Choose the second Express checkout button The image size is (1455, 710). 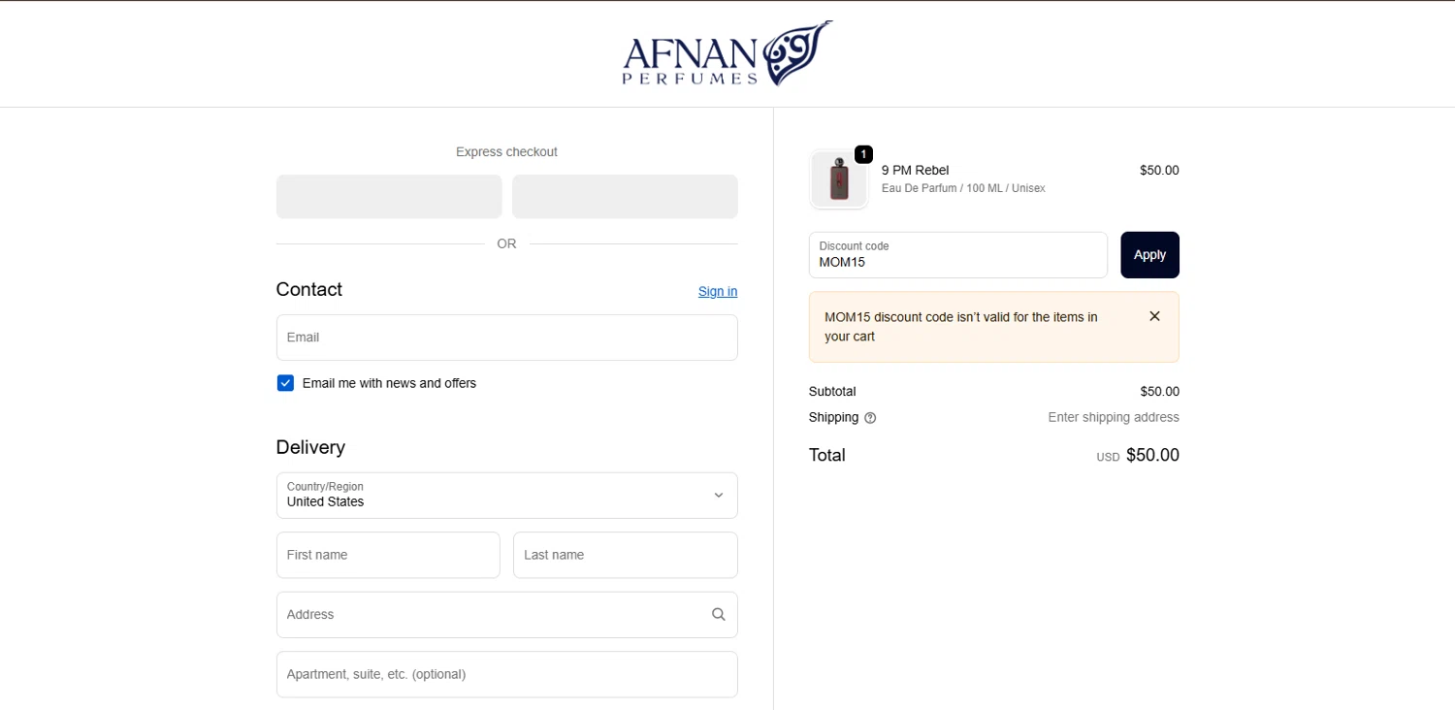625,197
